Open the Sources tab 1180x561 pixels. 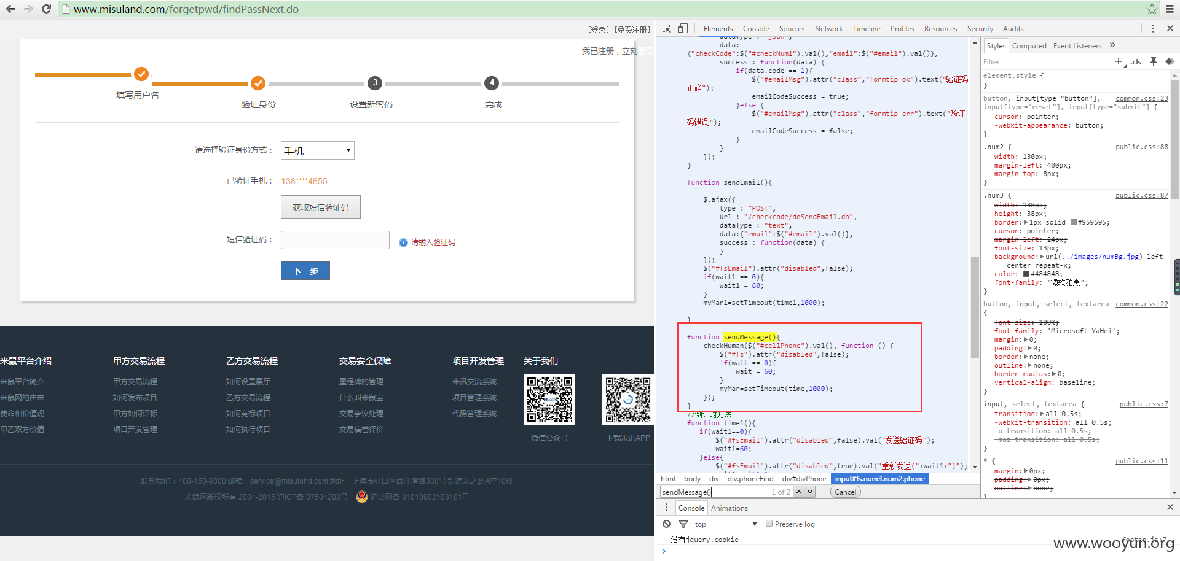(x=792, y=29)
